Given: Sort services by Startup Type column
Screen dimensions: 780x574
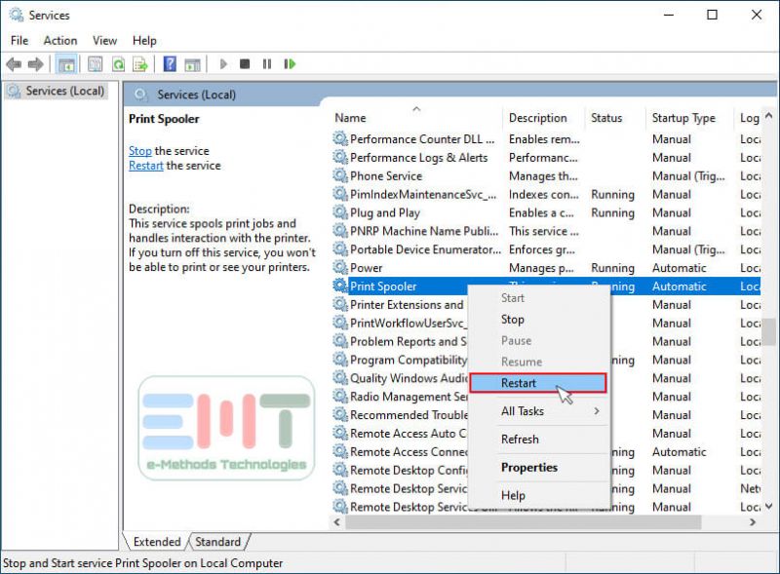Looking at the screenshot, I should pyautogui.click(x=682, y=118).
